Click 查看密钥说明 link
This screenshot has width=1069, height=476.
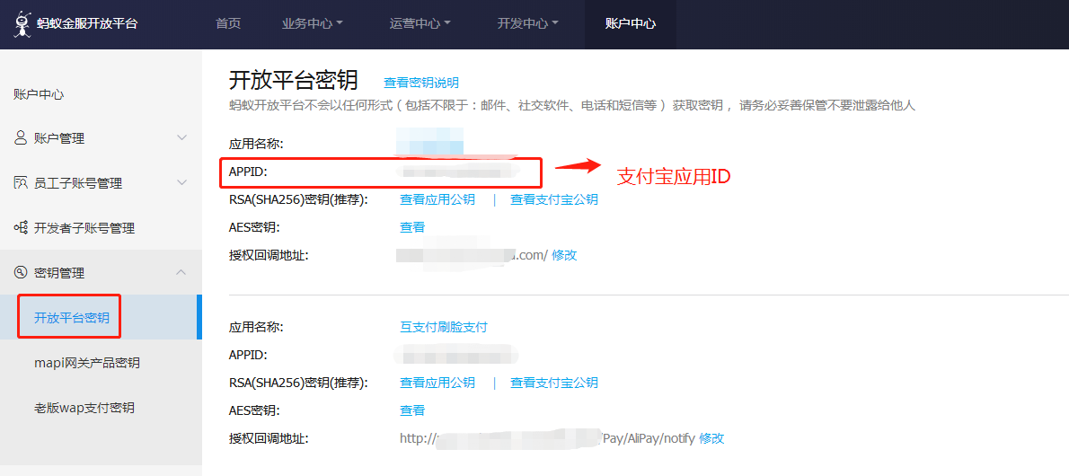421,83
